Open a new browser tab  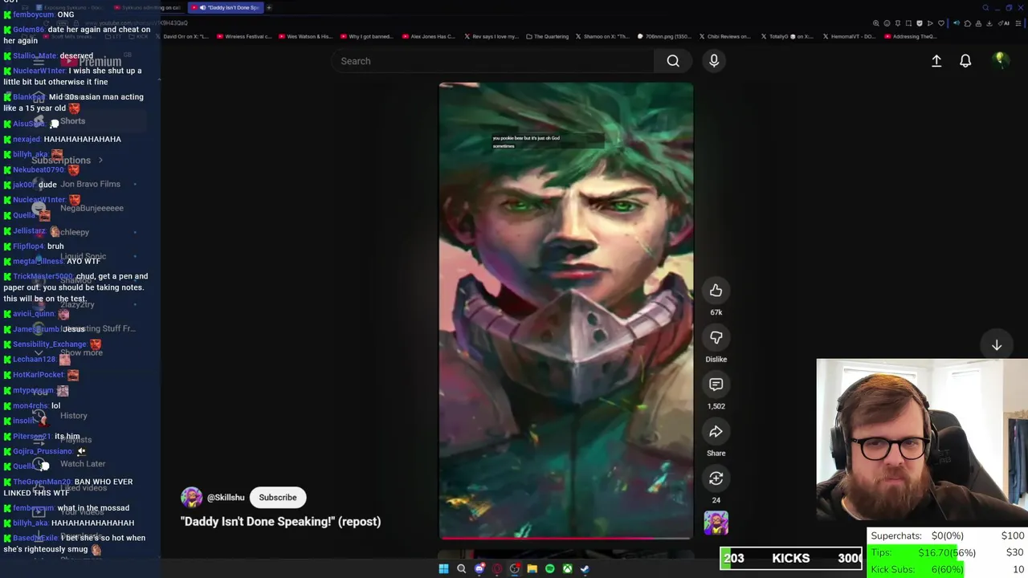tap(269, 7)
